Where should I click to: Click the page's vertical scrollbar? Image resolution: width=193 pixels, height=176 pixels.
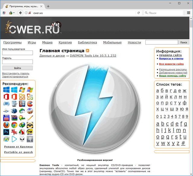(x=191, y=90)
